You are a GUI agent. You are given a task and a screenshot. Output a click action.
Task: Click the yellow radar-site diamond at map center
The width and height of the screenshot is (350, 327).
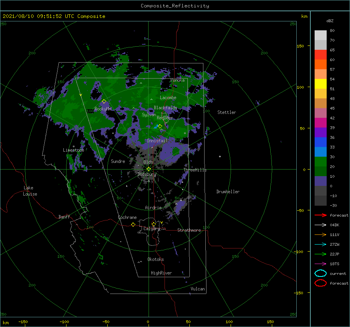click(149, 169)
